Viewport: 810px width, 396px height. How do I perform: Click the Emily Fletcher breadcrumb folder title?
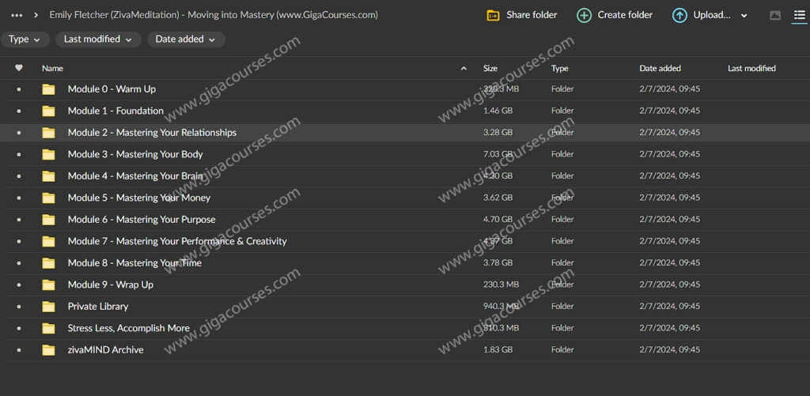pyautogui.click(x=214, y=15)
